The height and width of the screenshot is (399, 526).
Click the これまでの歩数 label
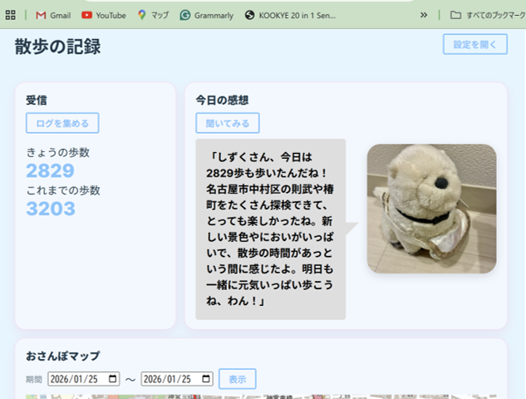coord(63,190)
